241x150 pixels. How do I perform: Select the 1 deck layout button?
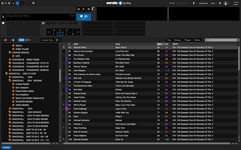pyautogui.click(x=17, y=3)
